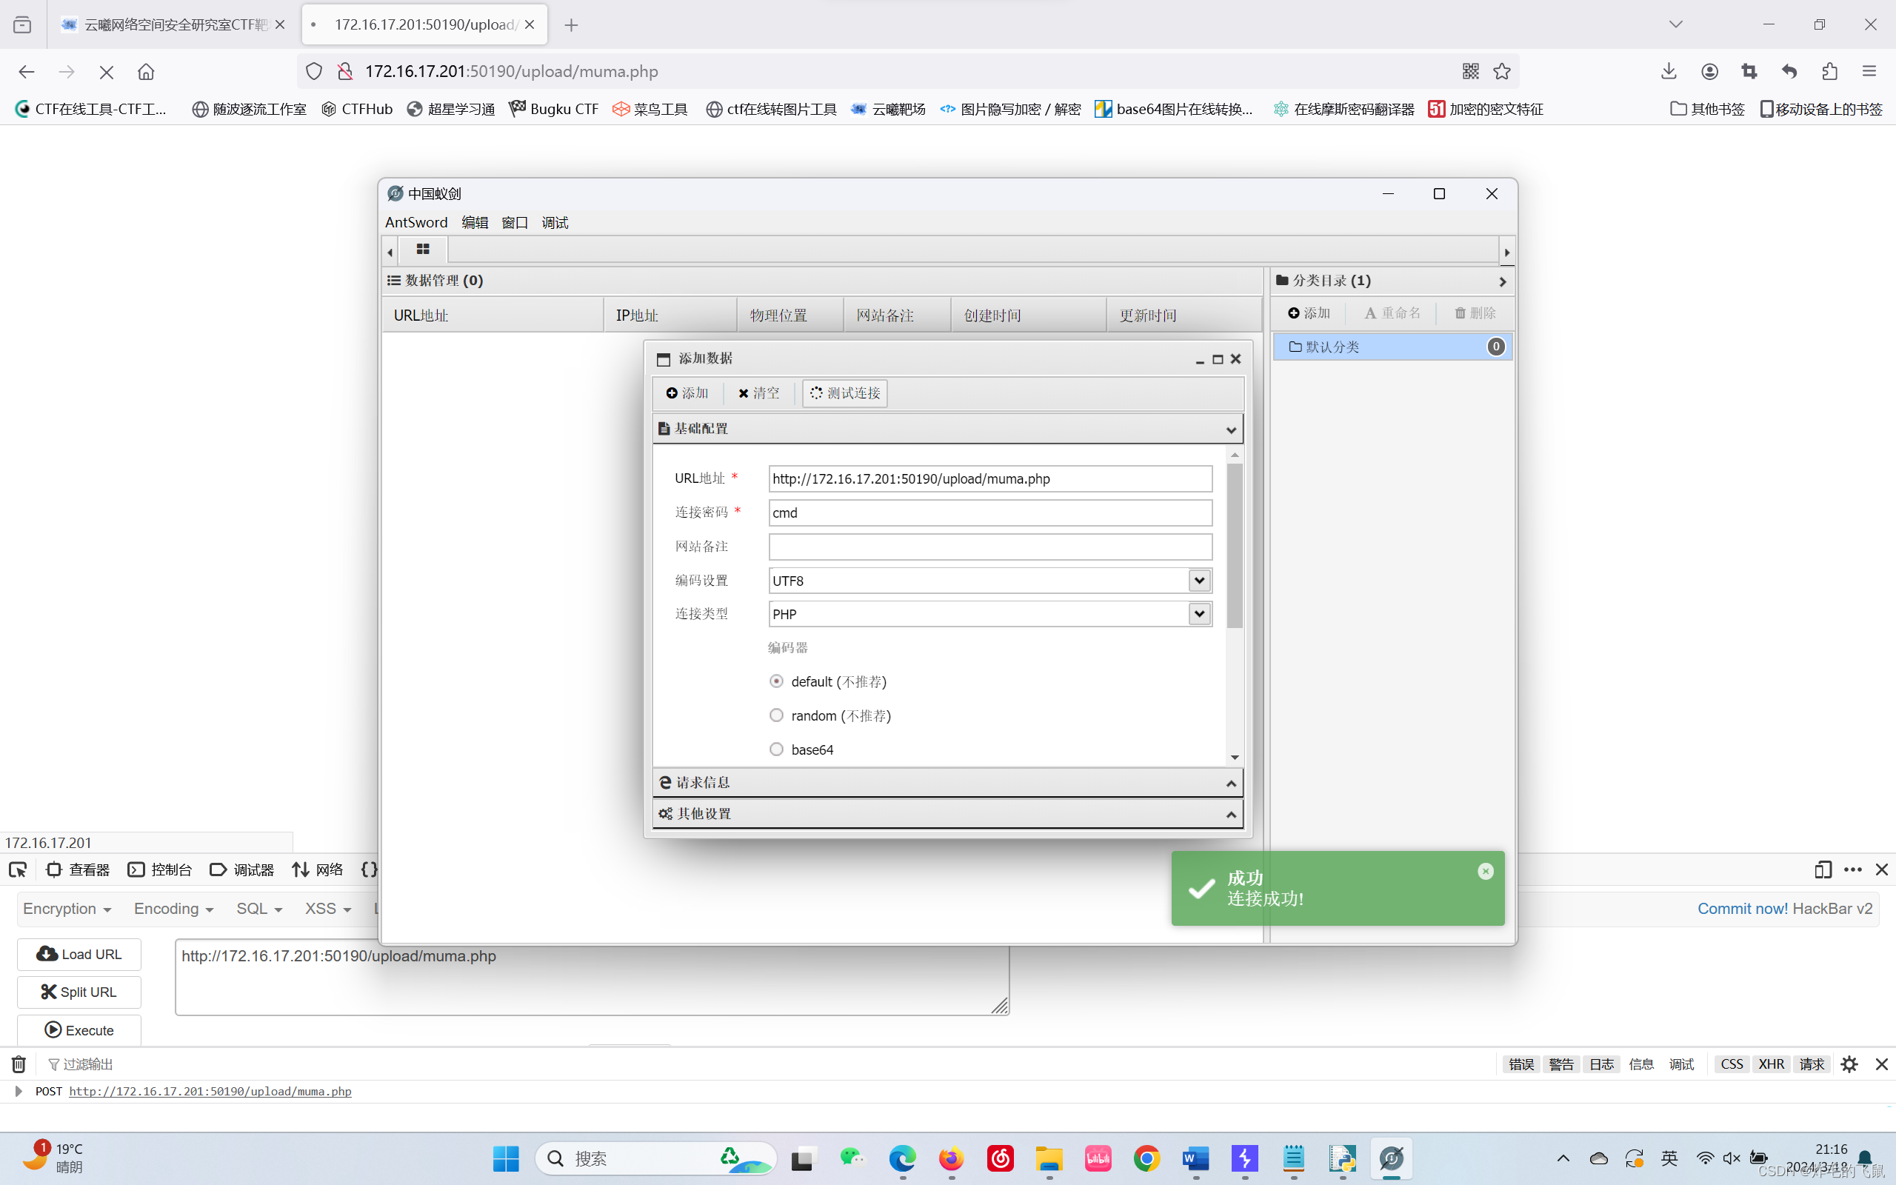Click the 添加 button in the category panel
The width and height of the screenshot is (1896, 1185).
tap(1309, 313)
